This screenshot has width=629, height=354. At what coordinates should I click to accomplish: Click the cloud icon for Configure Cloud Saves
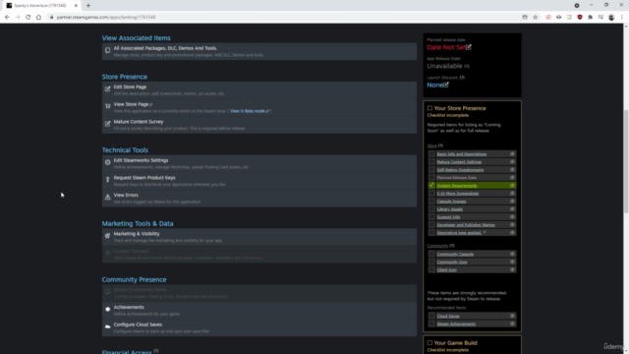[x=107, y=326]
